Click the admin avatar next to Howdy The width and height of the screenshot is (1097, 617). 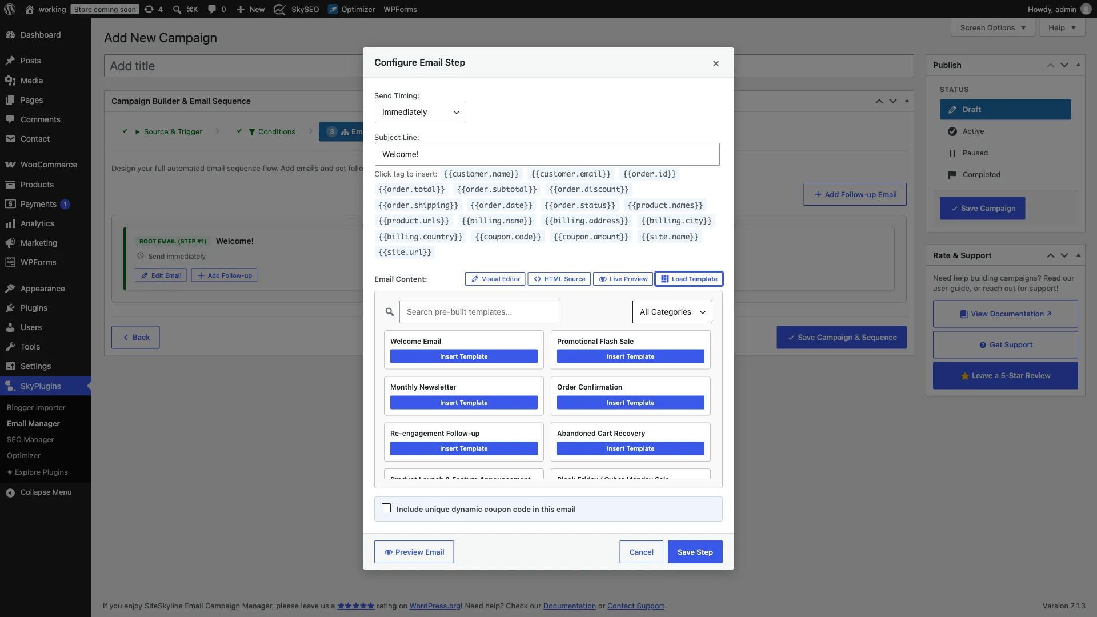(1086, 9)
